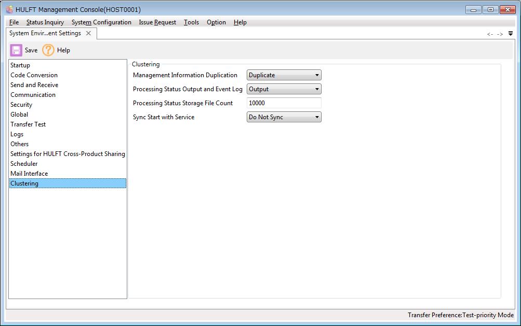Open the Processing Status Output and Event Log dropdown
Image resolution: width=521 pixels, height=326 pixels.
(x=284, y=89)
